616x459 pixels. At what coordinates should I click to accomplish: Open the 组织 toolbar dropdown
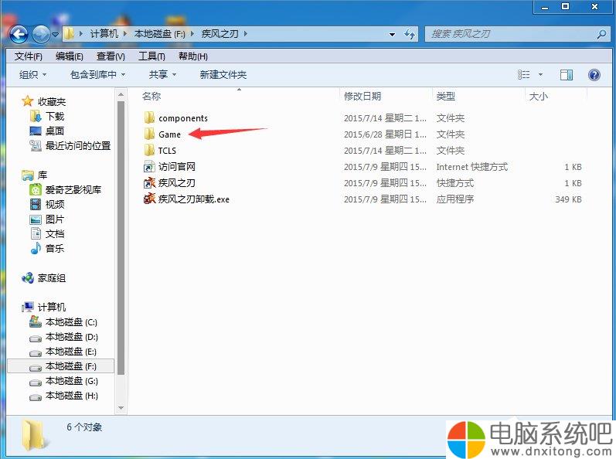click(33, 75)
